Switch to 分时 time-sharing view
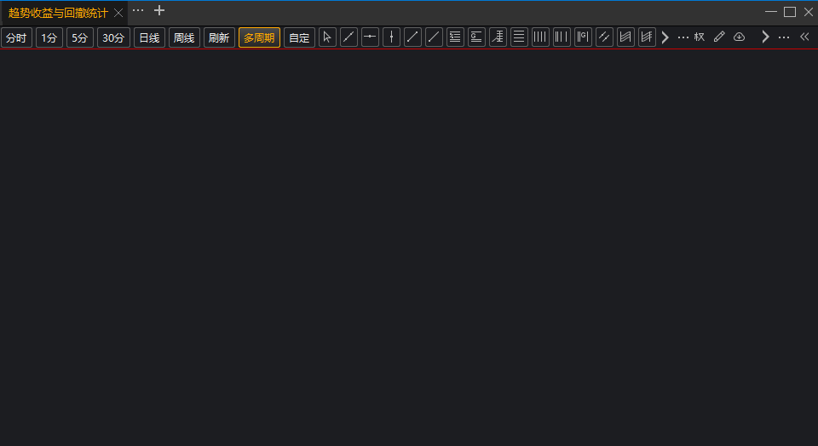 [16, 37]
